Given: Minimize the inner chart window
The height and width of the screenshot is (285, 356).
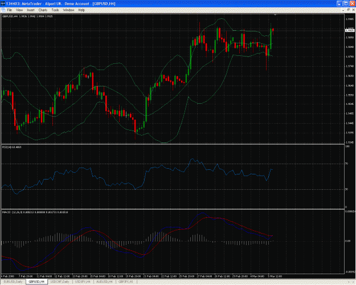Looking at the screenshot, I should coord(343,10).
